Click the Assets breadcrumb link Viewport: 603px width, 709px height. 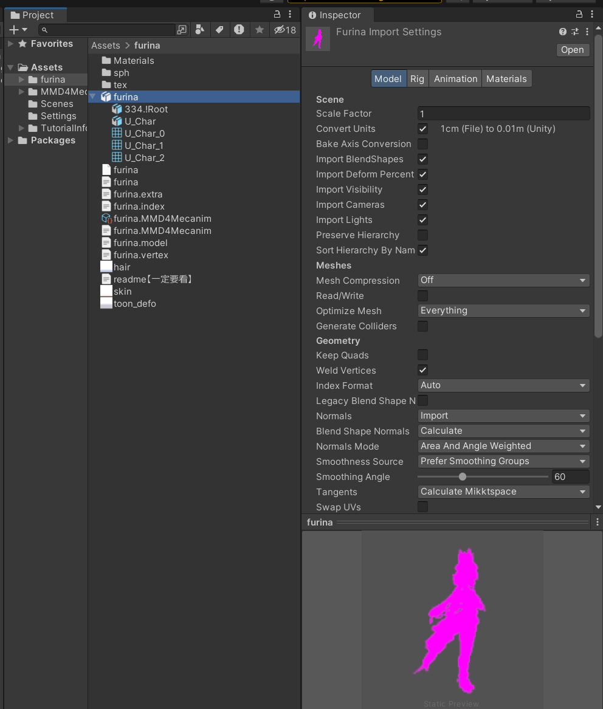tap(105, 46)
